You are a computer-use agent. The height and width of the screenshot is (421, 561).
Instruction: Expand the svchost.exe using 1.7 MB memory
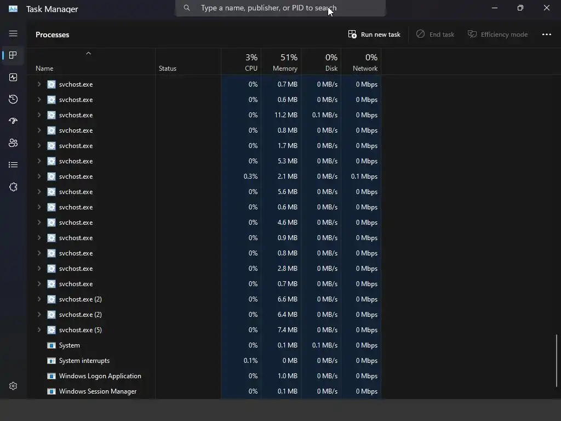point(39,146)
